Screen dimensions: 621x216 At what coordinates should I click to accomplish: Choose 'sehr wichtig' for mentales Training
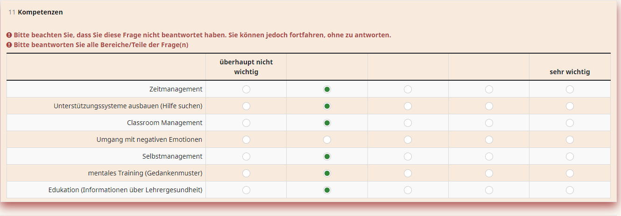click(x=570, y=173)
